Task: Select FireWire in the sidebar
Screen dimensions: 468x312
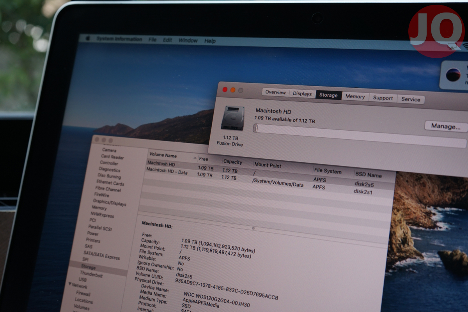Action: pos(101,195)
